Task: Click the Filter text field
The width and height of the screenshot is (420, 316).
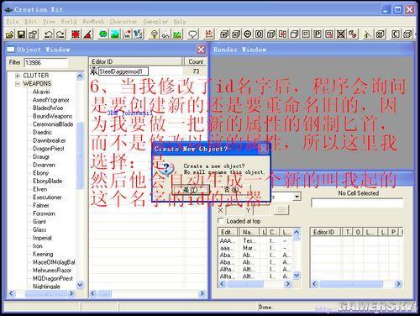Action: 46,62
